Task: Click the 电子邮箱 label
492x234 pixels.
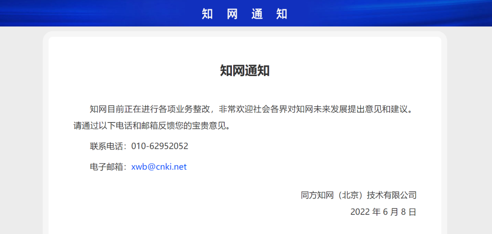Action: [x=108, y=167]
